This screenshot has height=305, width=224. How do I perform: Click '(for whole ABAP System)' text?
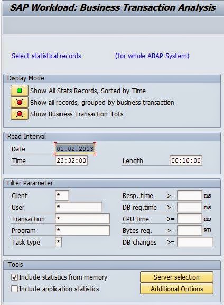[152, 56]
